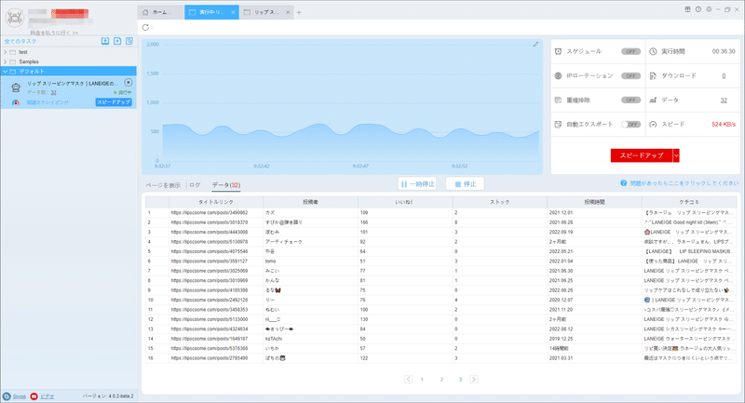This screenshot has height=403, width=745.
Task: Click the スケジュール alarm clock icon
Action: pos(558,51)
